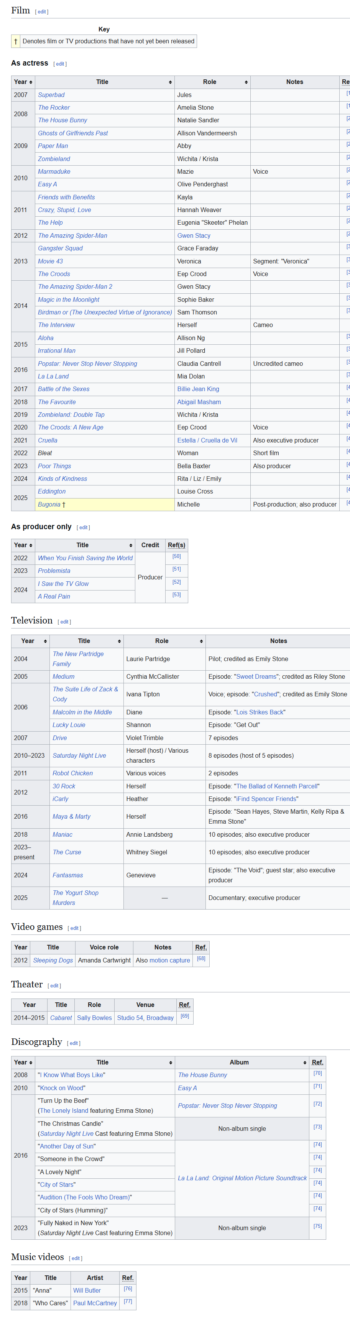The image size is (350, 1321).
Task: Open Kinds of Kindness link
Action: (62, 479)
